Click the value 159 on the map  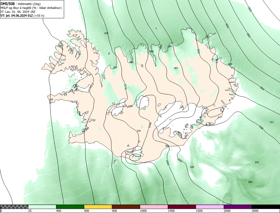[169, 46]
